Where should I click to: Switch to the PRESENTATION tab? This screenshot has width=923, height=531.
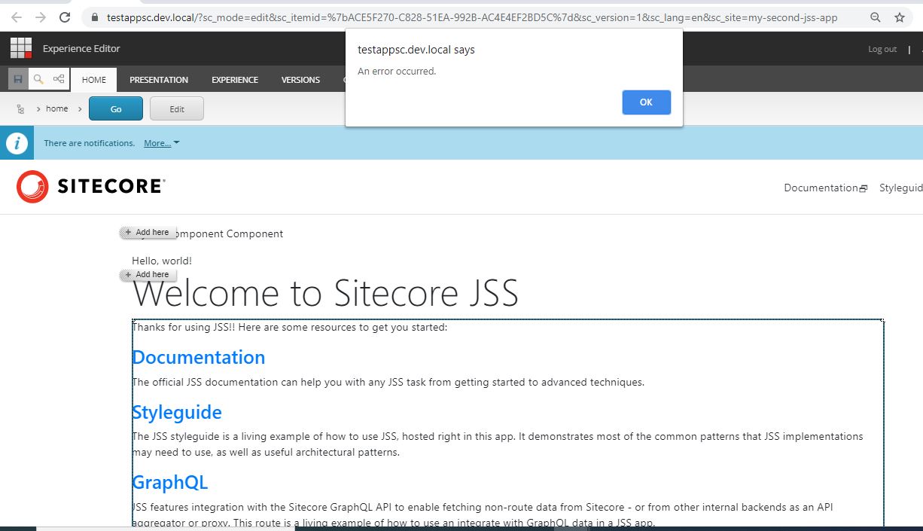(158, 79)
